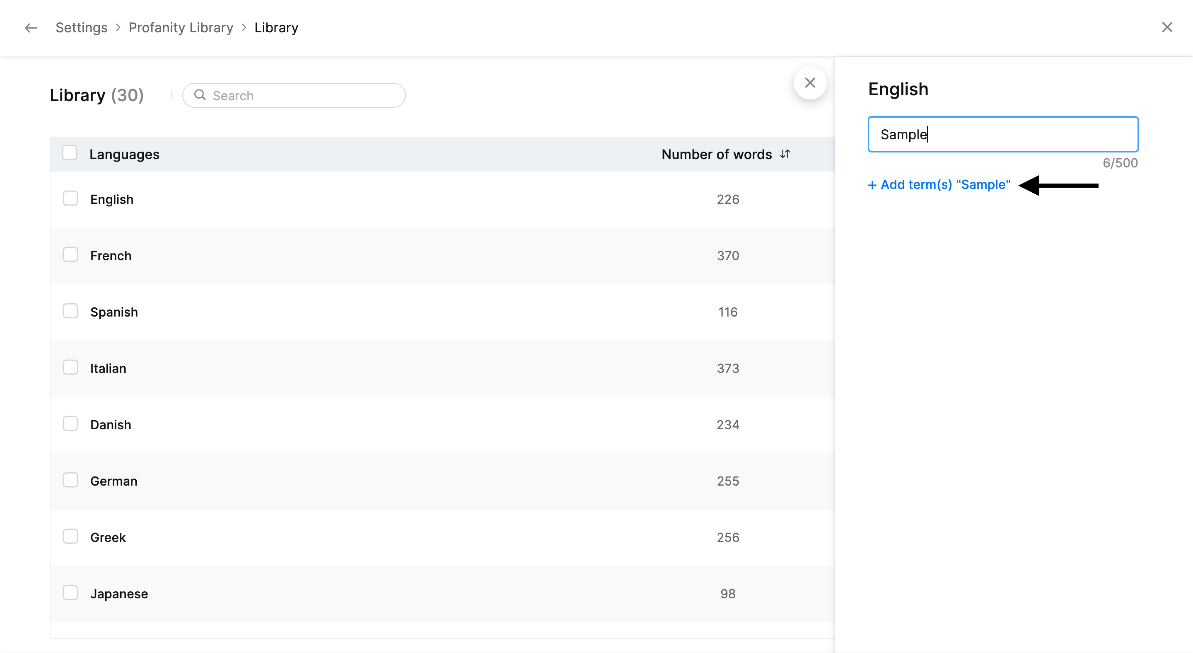This screenshot has height=653, width=1193.
Task: Click the Sample term input box
Action: pos(1002,134)
